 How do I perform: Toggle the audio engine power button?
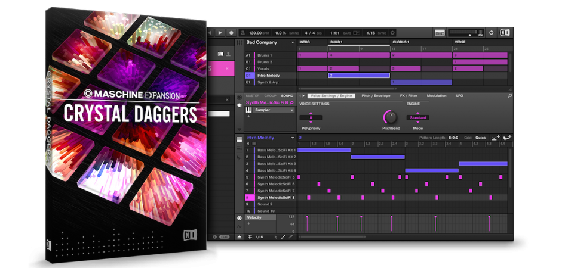click(x=491, y=33)
